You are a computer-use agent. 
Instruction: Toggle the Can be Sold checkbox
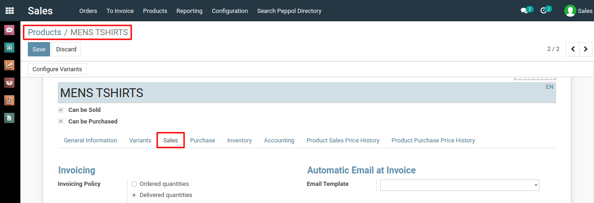(61, 110)
